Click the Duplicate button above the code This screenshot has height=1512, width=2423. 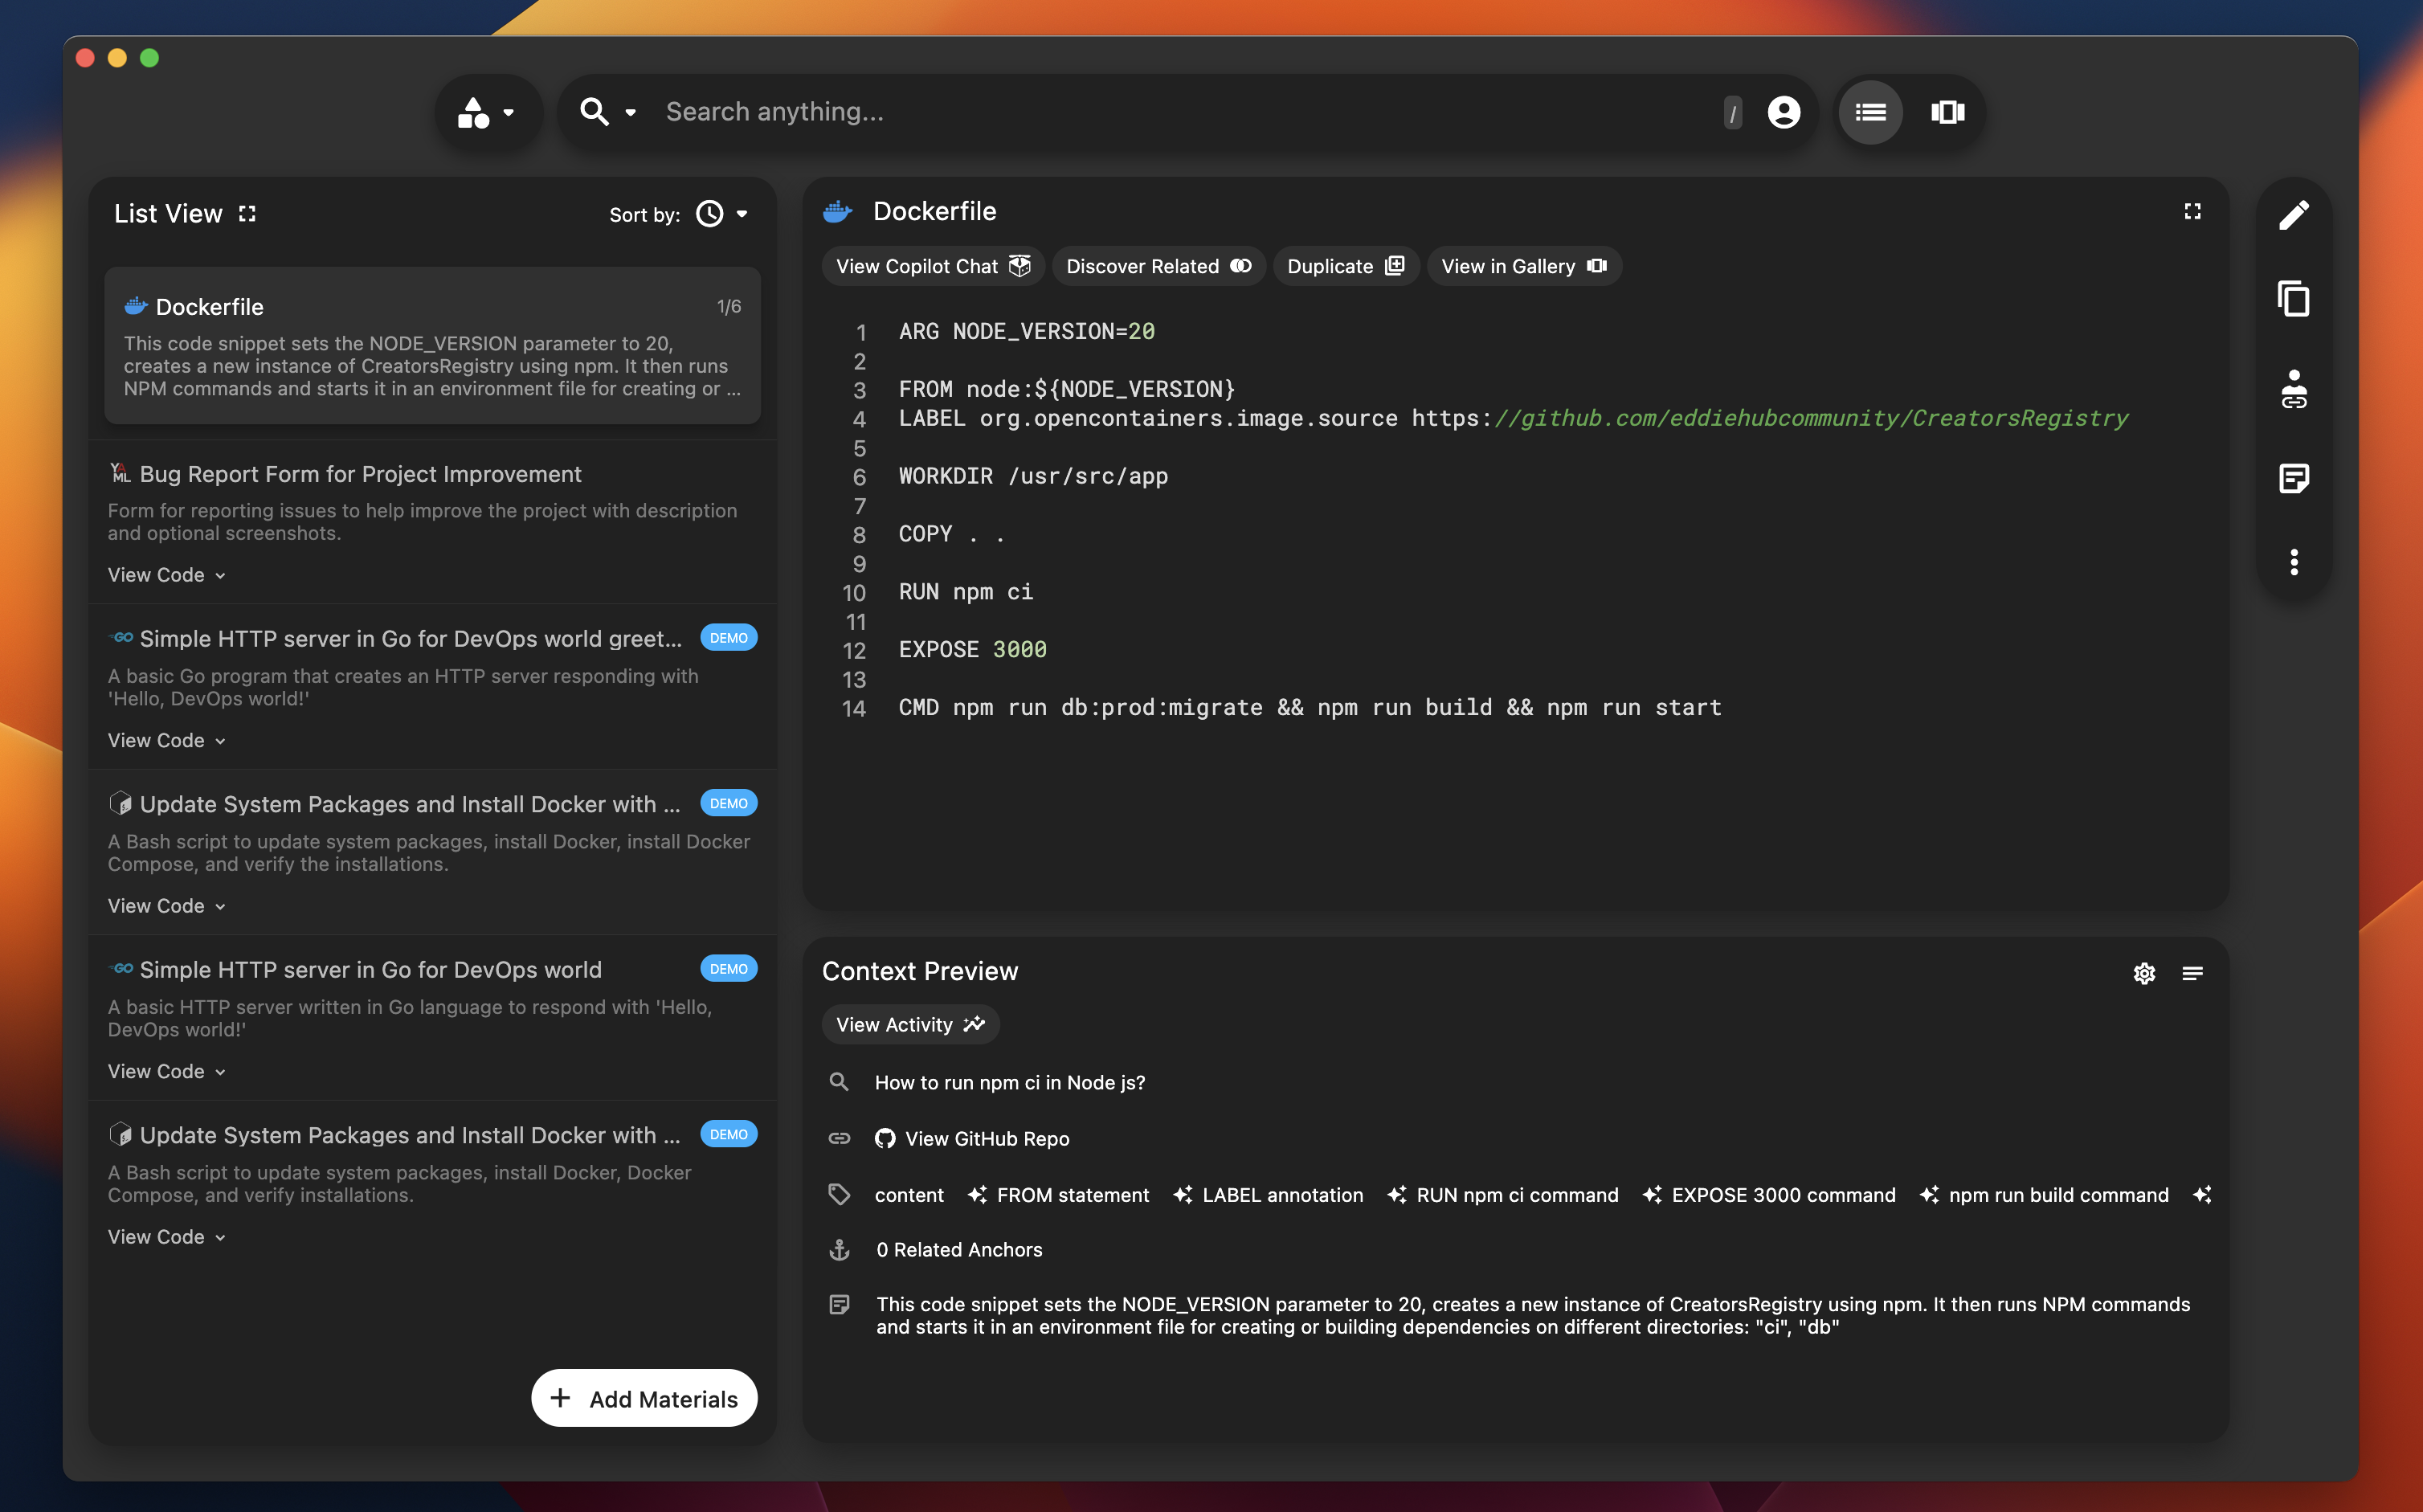(1345, 266)
